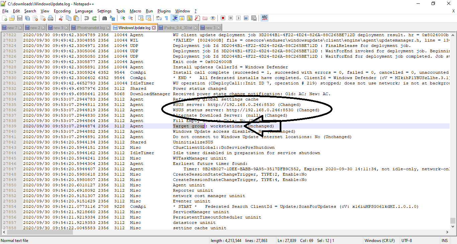Open the Plugins menu
Viewport: 457px width, 244px height.
[x=164, y=11]
